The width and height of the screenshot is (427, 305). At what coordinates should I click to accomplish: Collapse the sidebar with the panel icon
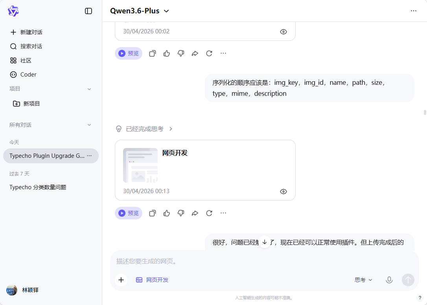click(x=88, y=11)
